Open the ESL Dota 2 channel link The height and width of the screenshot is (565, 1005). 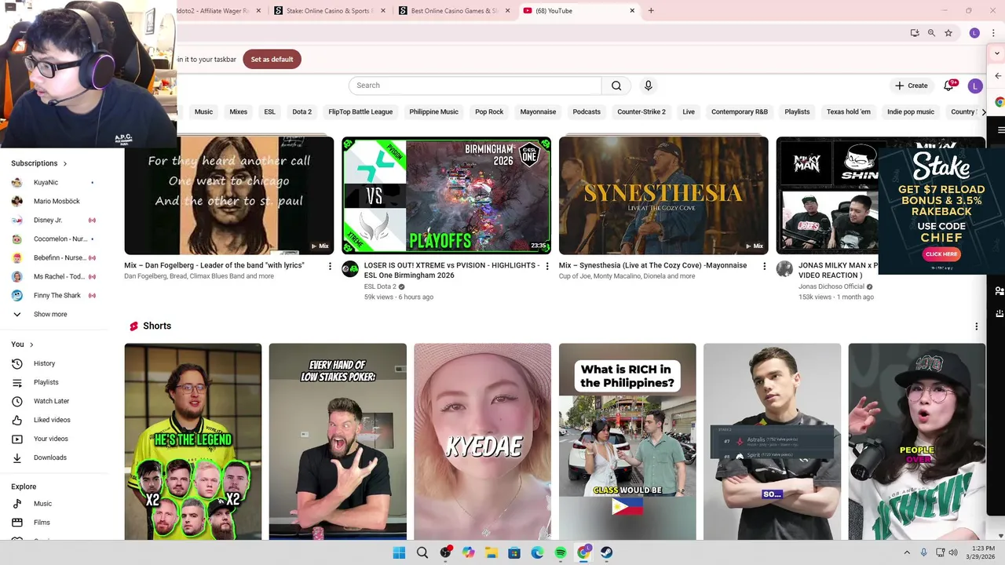[x=380, y=286]
